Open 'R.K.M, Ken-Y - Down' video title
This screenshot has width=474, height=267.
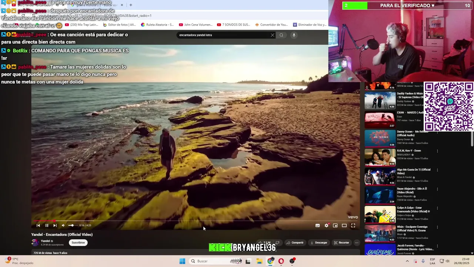tap(409, 151)
